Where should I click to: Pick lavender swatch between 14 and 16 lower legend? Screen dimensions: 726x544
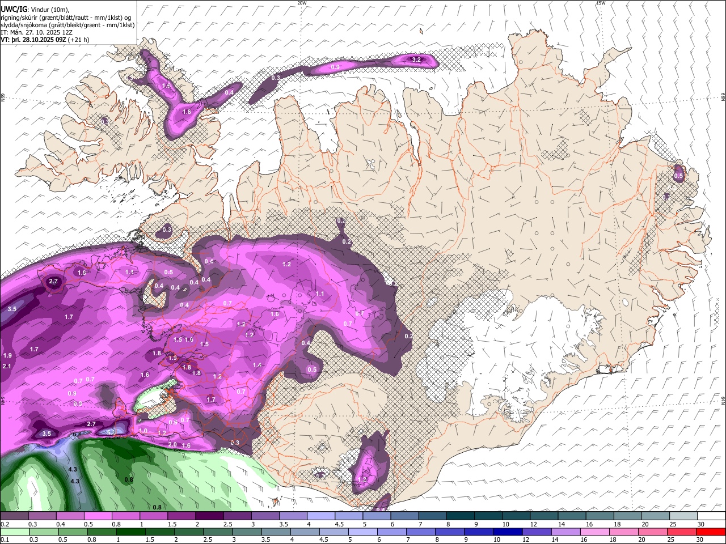click(x=567, y=532)
